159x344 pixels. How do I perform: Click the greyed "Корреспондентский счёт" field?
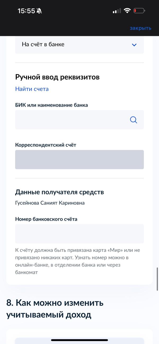79,160
